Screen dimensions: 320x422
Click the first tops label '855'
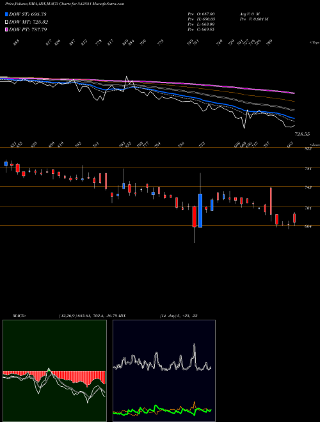(x=17, y=43)
